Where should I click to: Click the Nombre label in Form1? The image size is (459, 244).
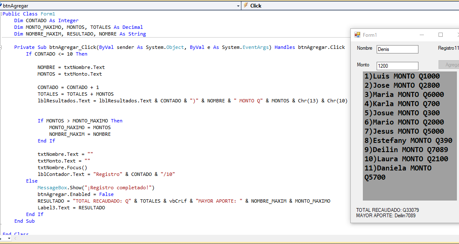point(365,48)
